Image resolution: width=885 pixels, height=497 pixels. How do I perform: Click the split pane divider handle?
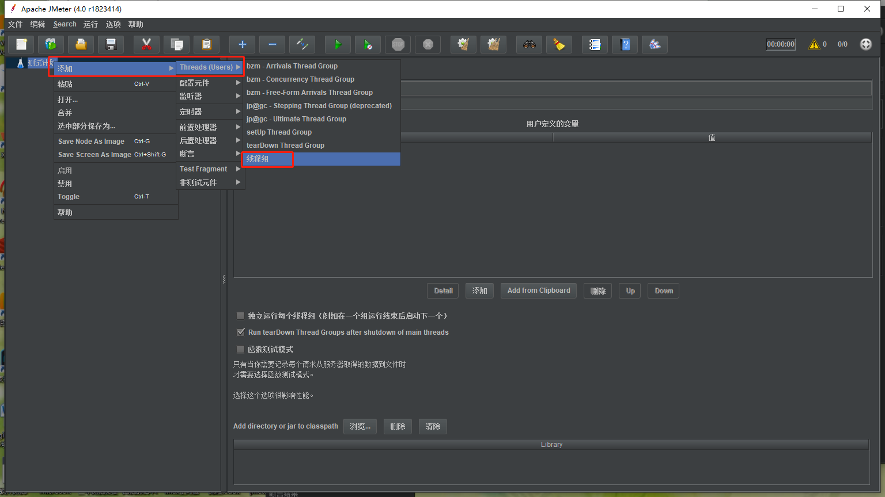coord(224,280)
